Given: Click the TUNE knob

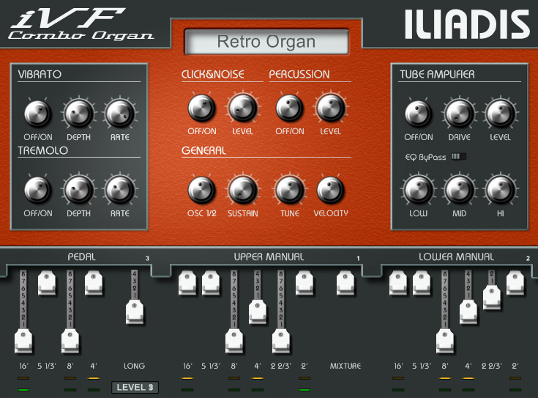Looking at the screenshot, I should pos(290,190).
